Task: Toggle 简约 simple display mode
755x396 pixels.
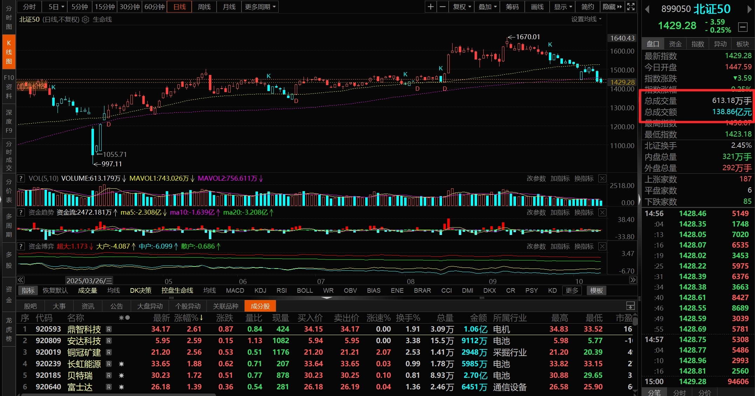Action: click(x=587, y=7)
